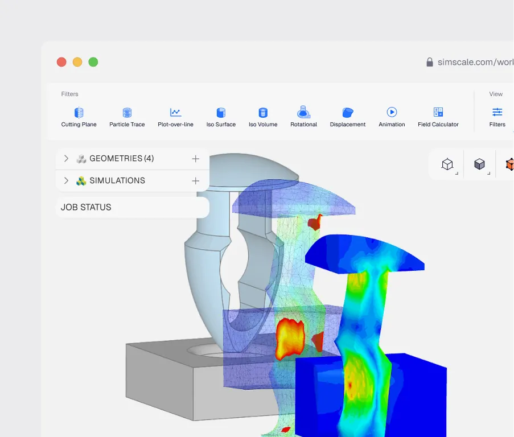Add a new geometry with plus

click(195, 159)
